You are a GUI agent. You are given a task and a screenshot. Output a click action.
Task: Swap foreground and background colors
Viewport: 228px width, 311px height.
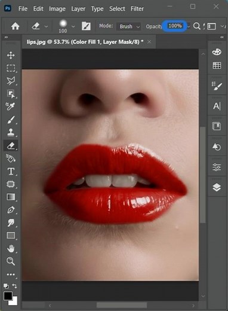(14, 286)
